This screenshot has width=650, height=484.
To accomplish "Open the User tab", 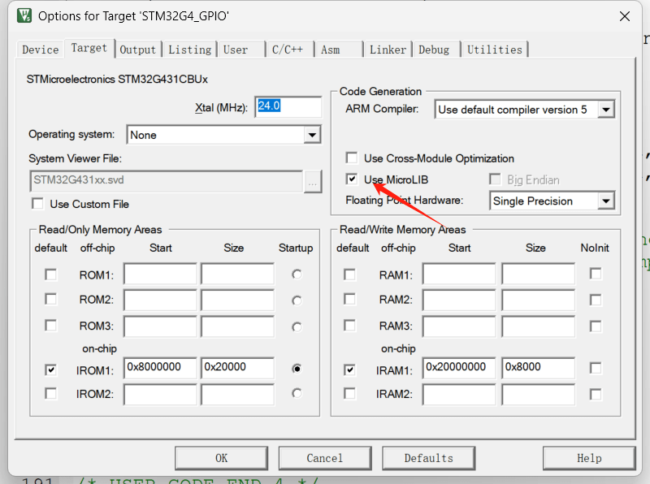I will click(241, 50).
